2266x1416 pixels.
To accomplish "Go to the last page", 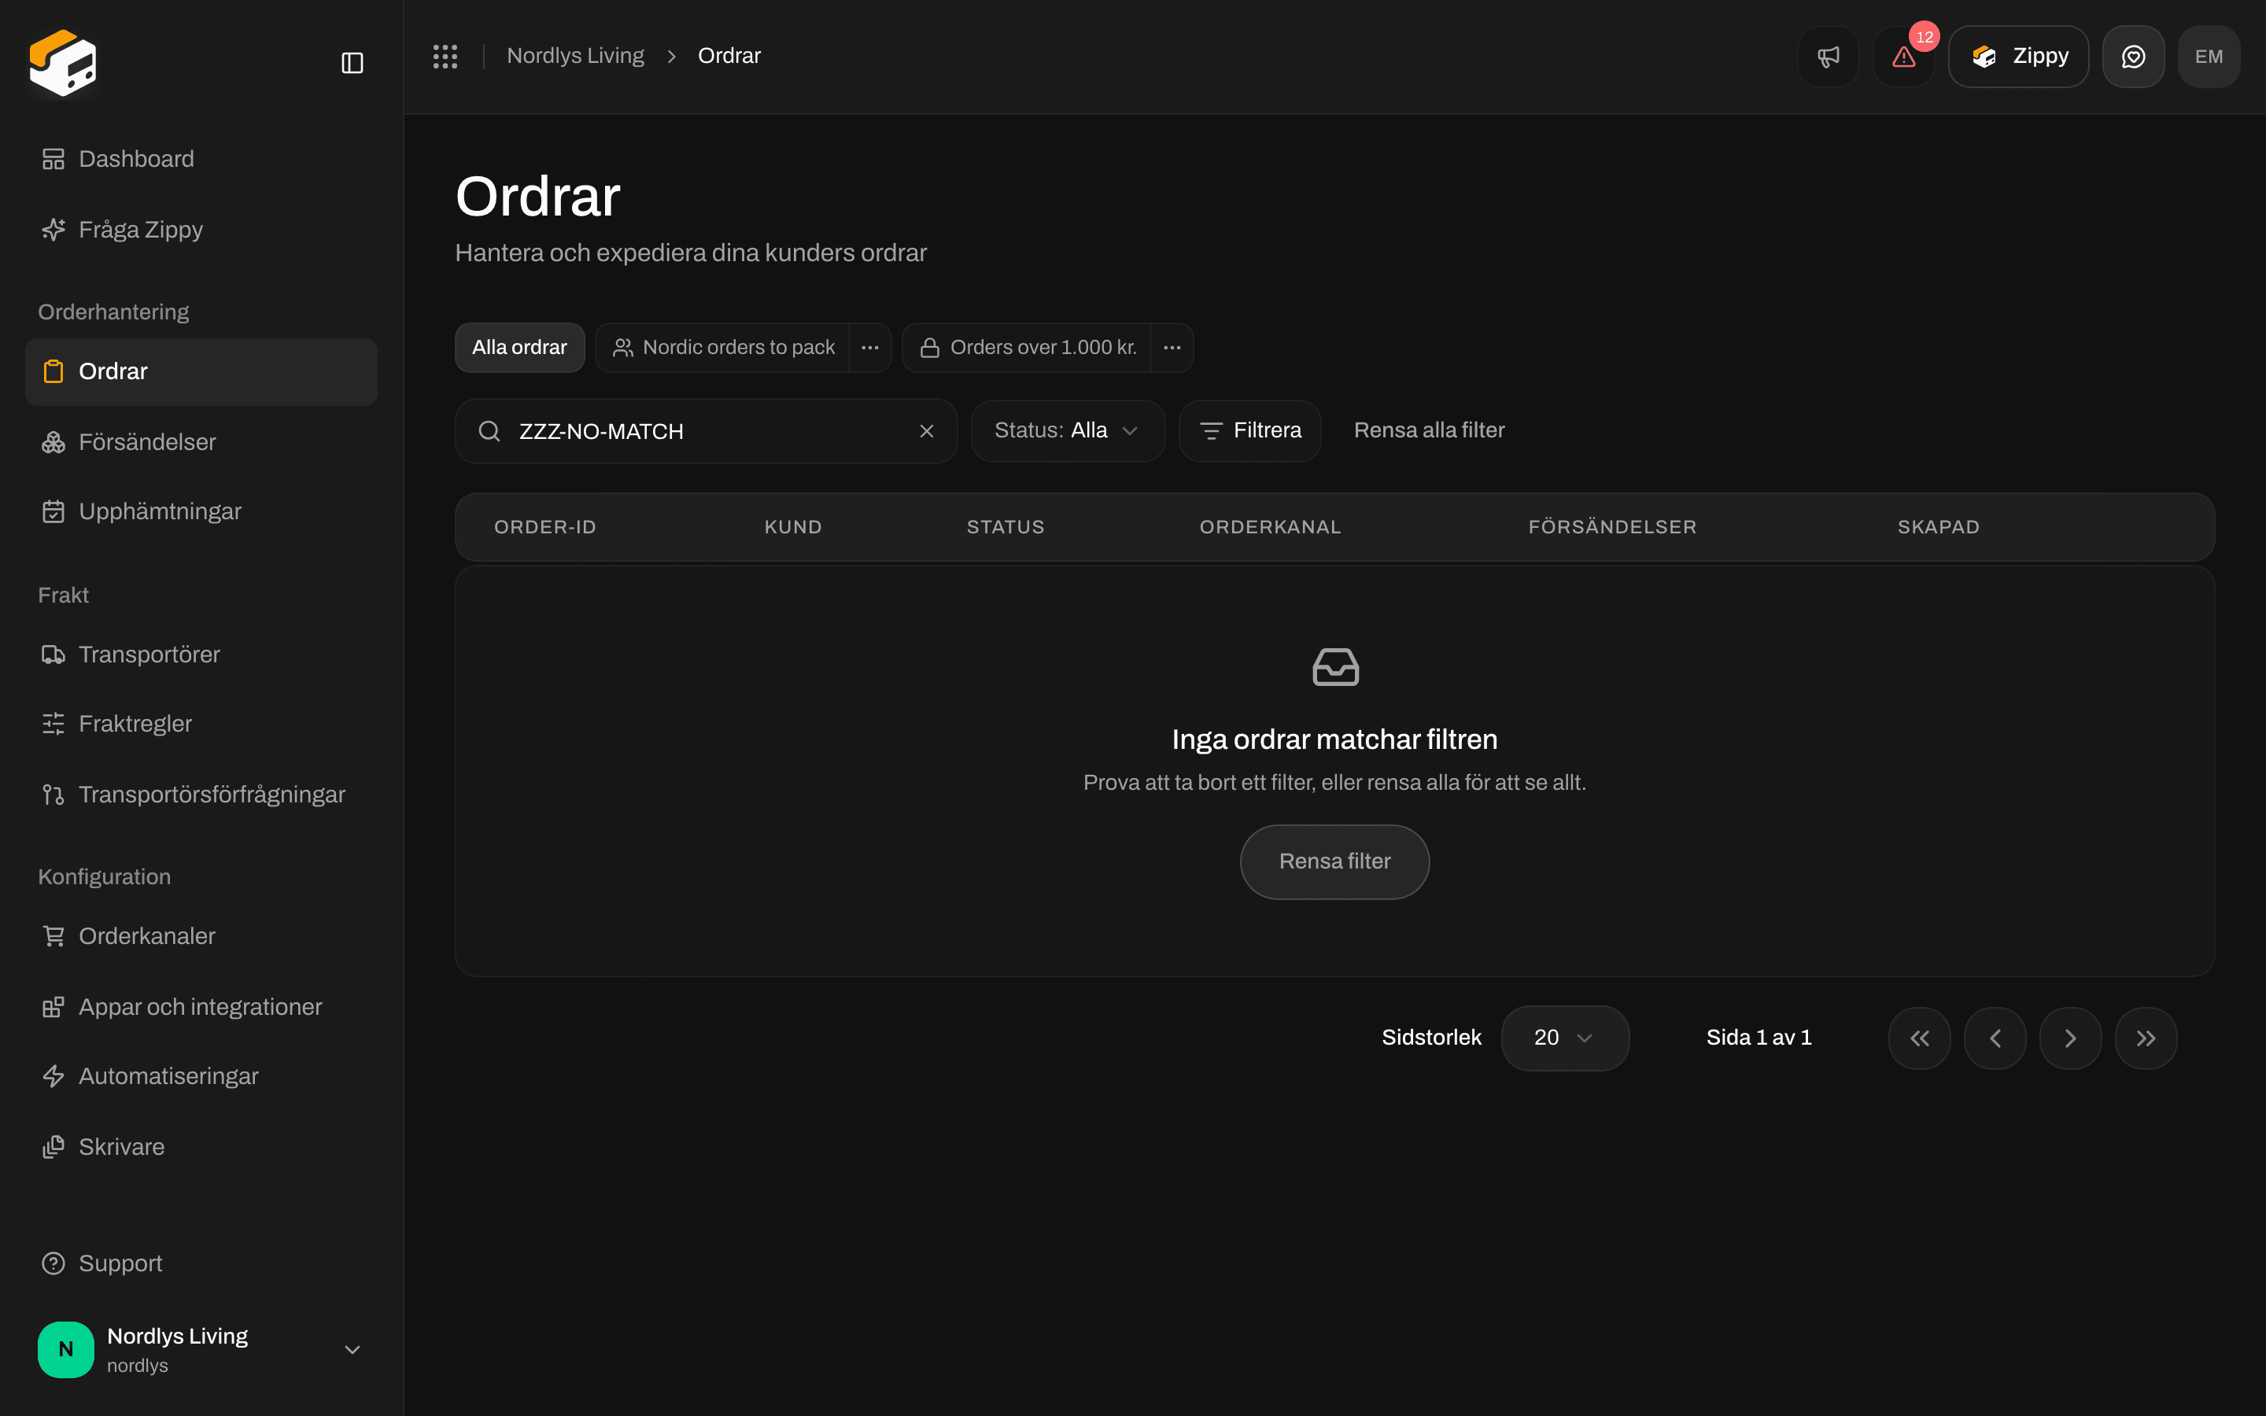I will [x=2146, y=1038].
